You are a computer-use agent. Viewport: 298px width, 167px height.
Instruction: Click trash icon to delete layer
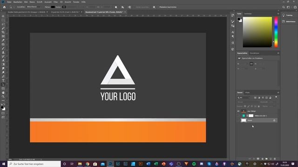point(275,159)
